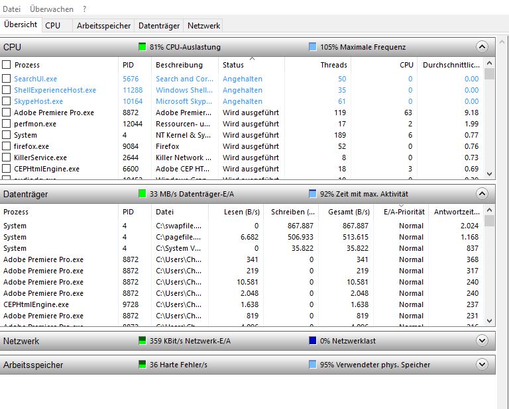Click the 10.581 Lesen value
This screenshot has height=409, width=509.
click(x=247, y=282)
